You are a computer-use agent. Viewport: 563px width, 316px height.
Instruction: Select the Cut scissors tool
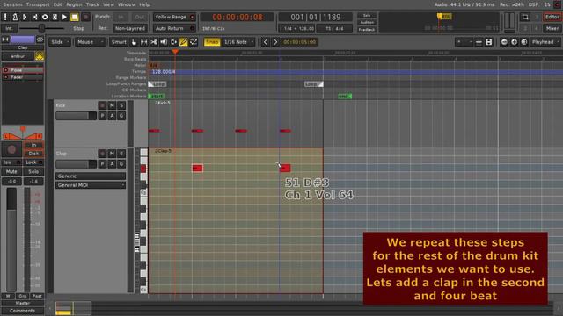click(x=154, y=42)
